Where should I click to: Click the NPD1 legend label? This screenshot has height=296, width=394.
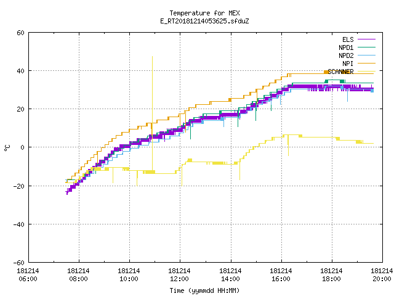tap(346, 47)
